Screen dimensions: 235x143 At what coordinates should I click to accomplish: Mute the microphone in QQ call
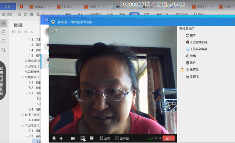click(x=54, y=138)
